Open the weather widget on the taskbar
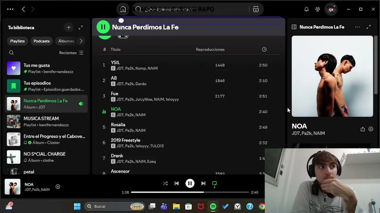Screen dimensions: 380x213 [x=9, y=206]
